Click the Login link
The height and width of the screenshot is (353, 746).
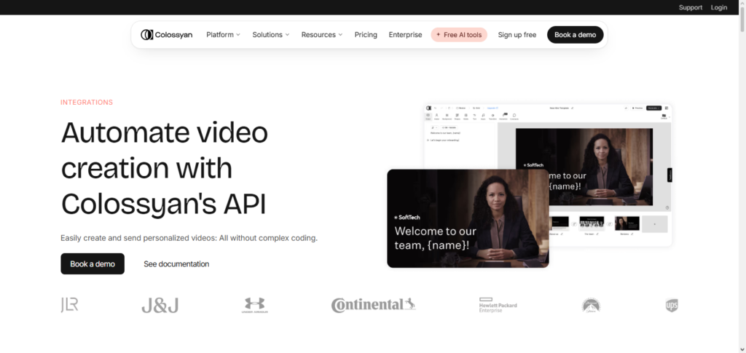[x=719, y=7]
